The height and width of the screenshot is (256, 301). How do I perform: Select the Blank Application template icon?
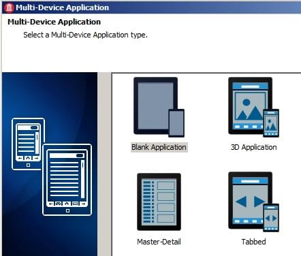(159, 107)
